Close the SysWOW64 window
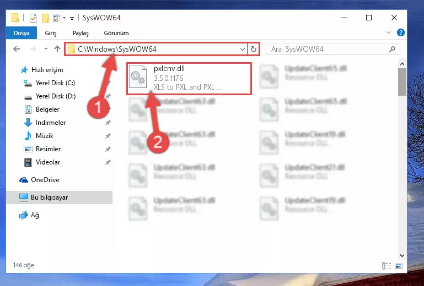 (x=394, y=18)
